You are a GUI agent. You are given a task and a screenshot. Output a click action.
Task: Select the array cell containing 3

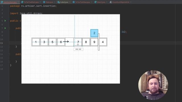pos(44,42)
